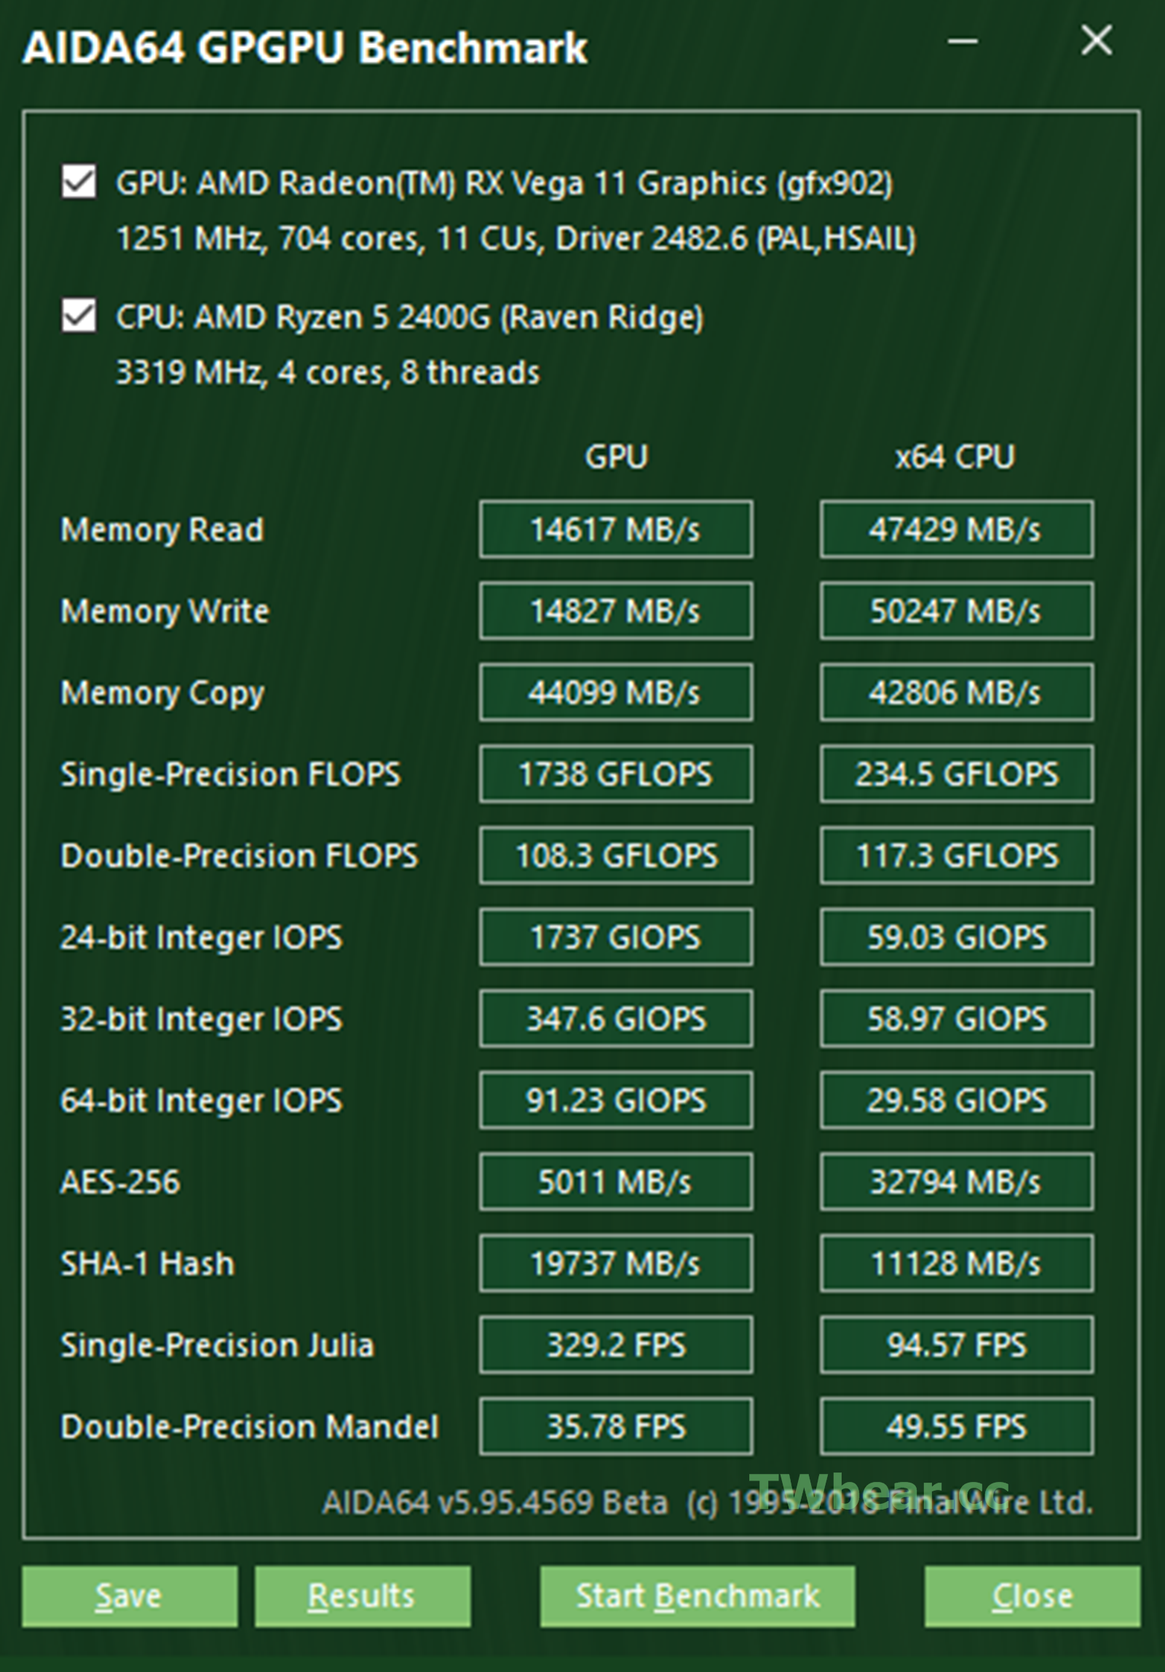Click the GPU Memory Read 14617 MB/s field

tap(616, 529)
